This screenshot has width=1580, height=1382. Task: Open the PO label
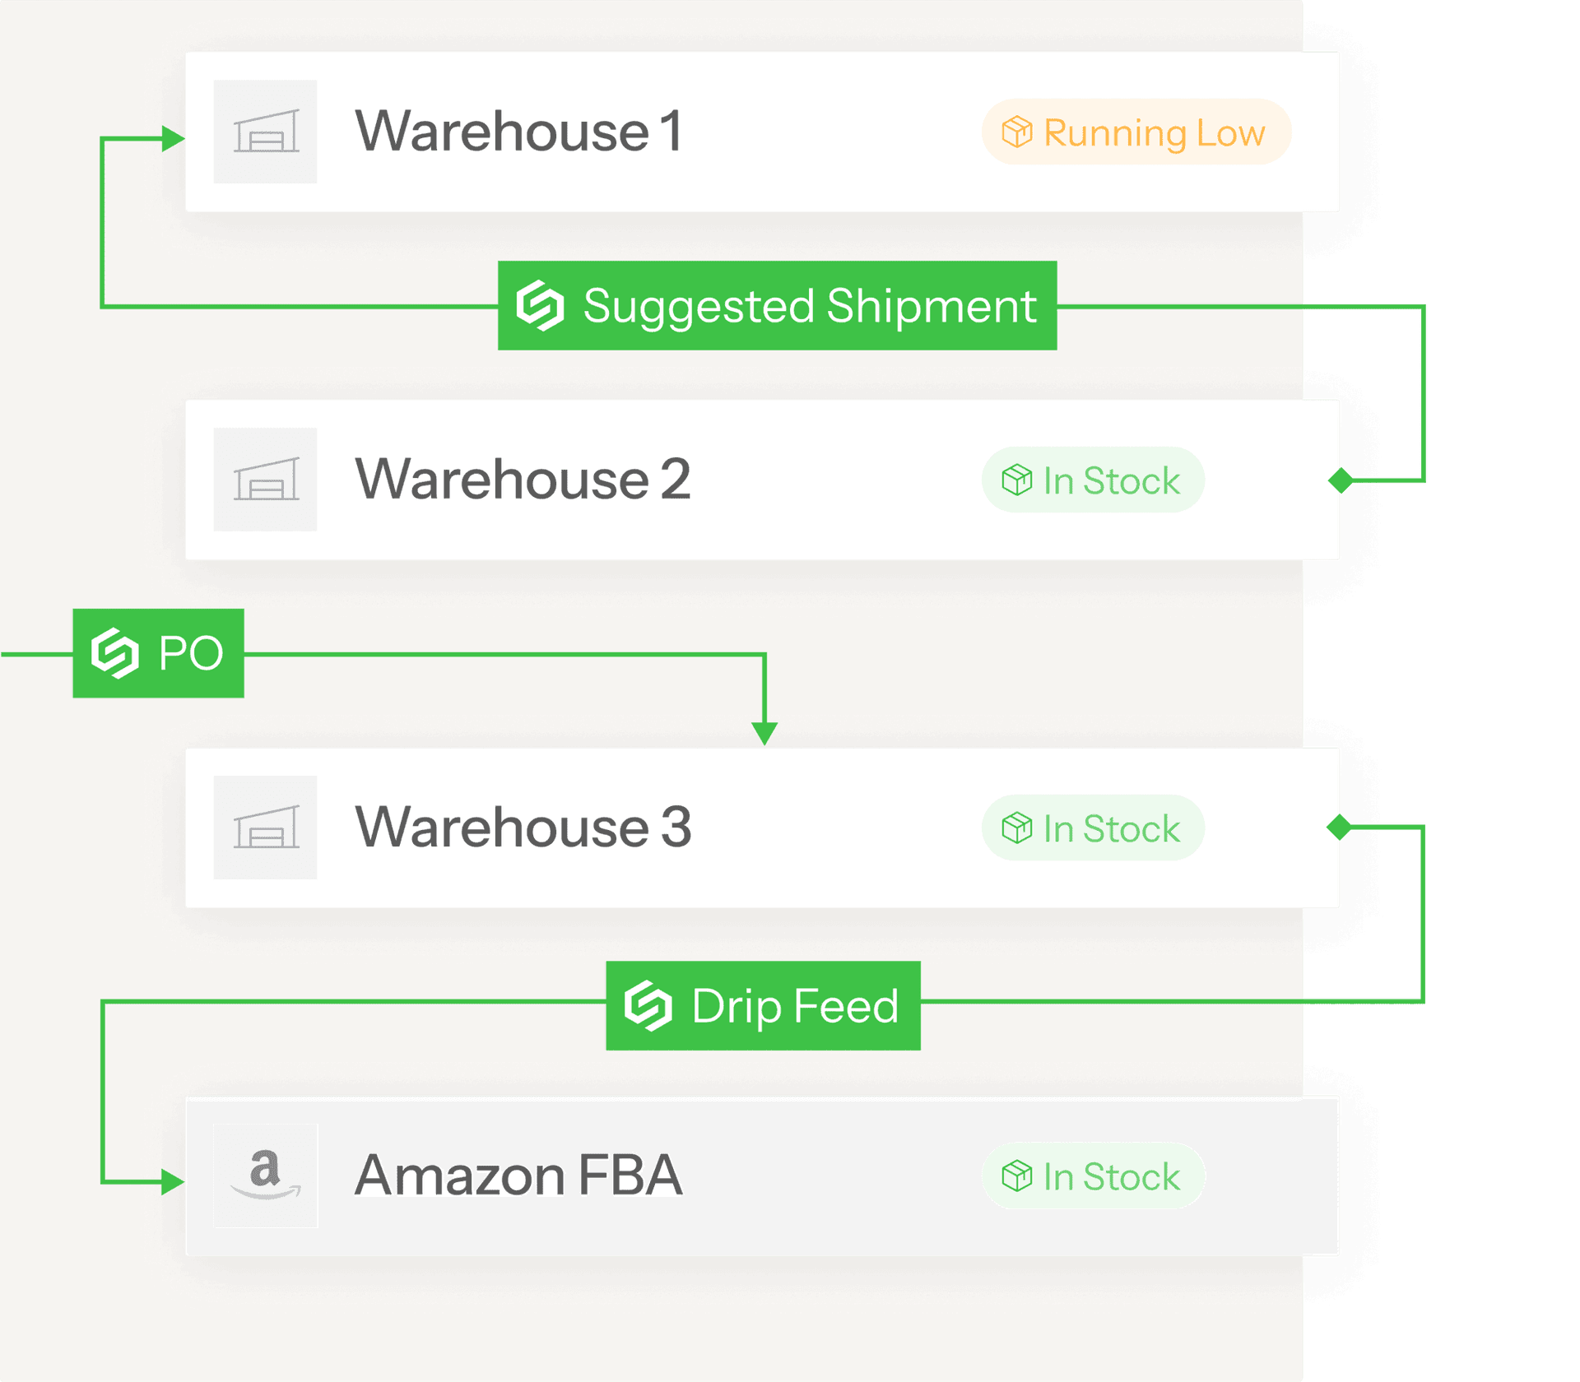click(x=158, y=653)
